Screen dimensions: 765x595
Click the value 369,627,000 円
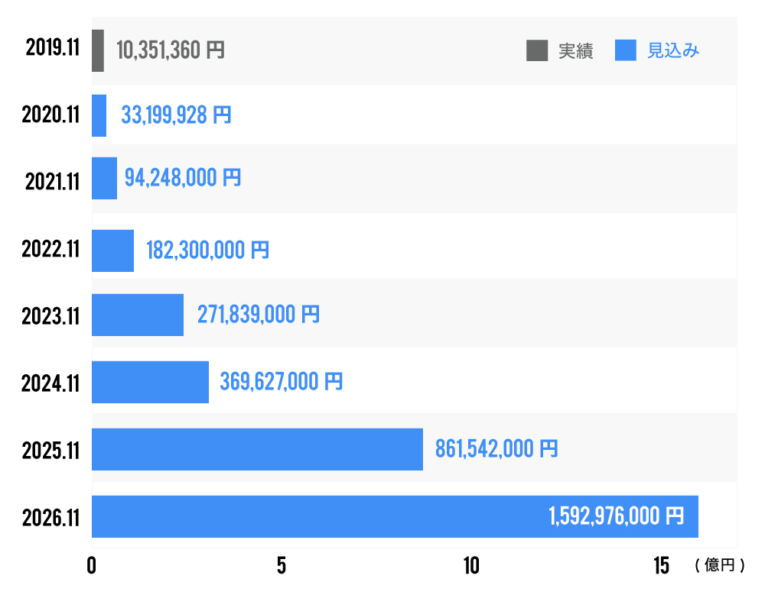click(281, 382)
